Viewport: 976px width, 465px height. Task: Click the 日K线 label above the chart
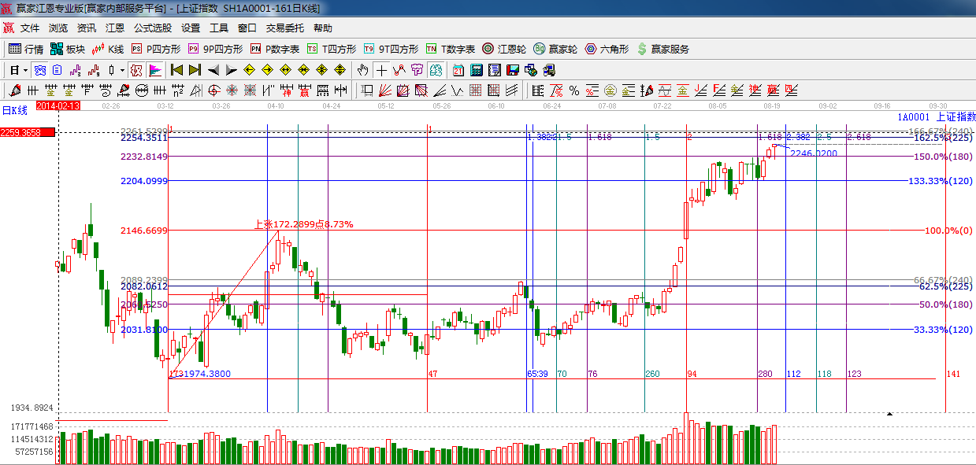click(14, 110)
